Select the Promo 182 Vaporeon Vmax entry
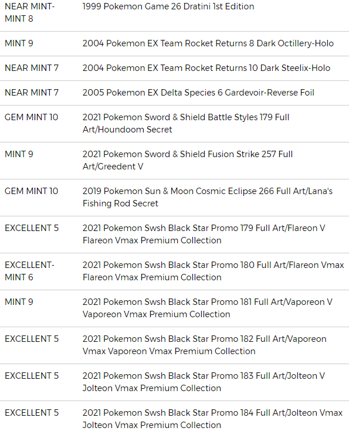The width and height of the screenshot is (349, 431). pyautogui.click(x=204, y=345)
